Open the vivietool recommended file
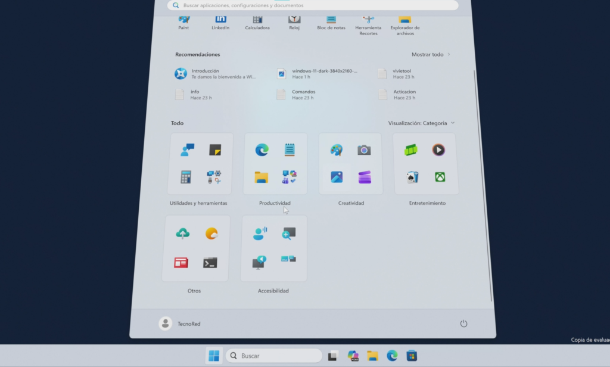This screenshot has width=610, height=367. point(397,73)
